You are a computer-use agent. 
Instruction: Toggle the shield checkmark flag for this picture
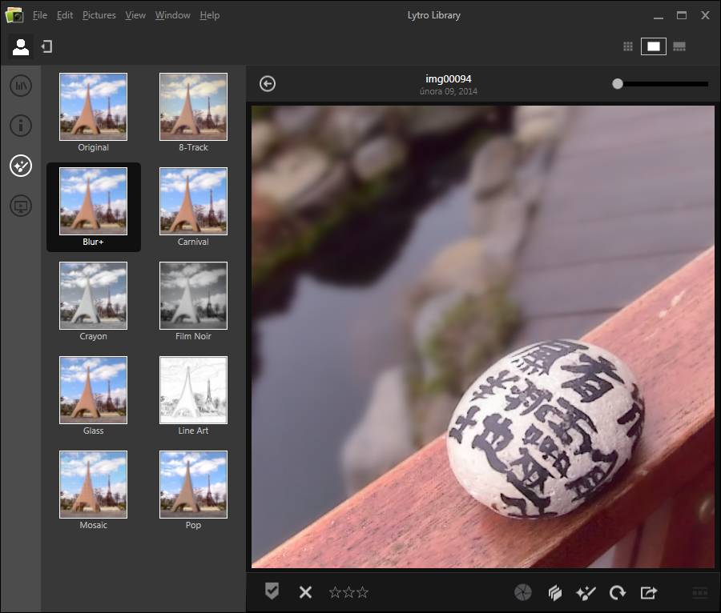272,591
